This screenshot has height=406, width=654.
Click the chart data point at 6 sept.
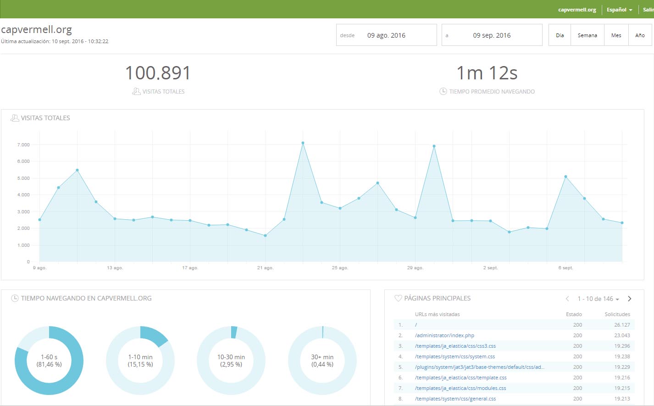click(565, 177)
